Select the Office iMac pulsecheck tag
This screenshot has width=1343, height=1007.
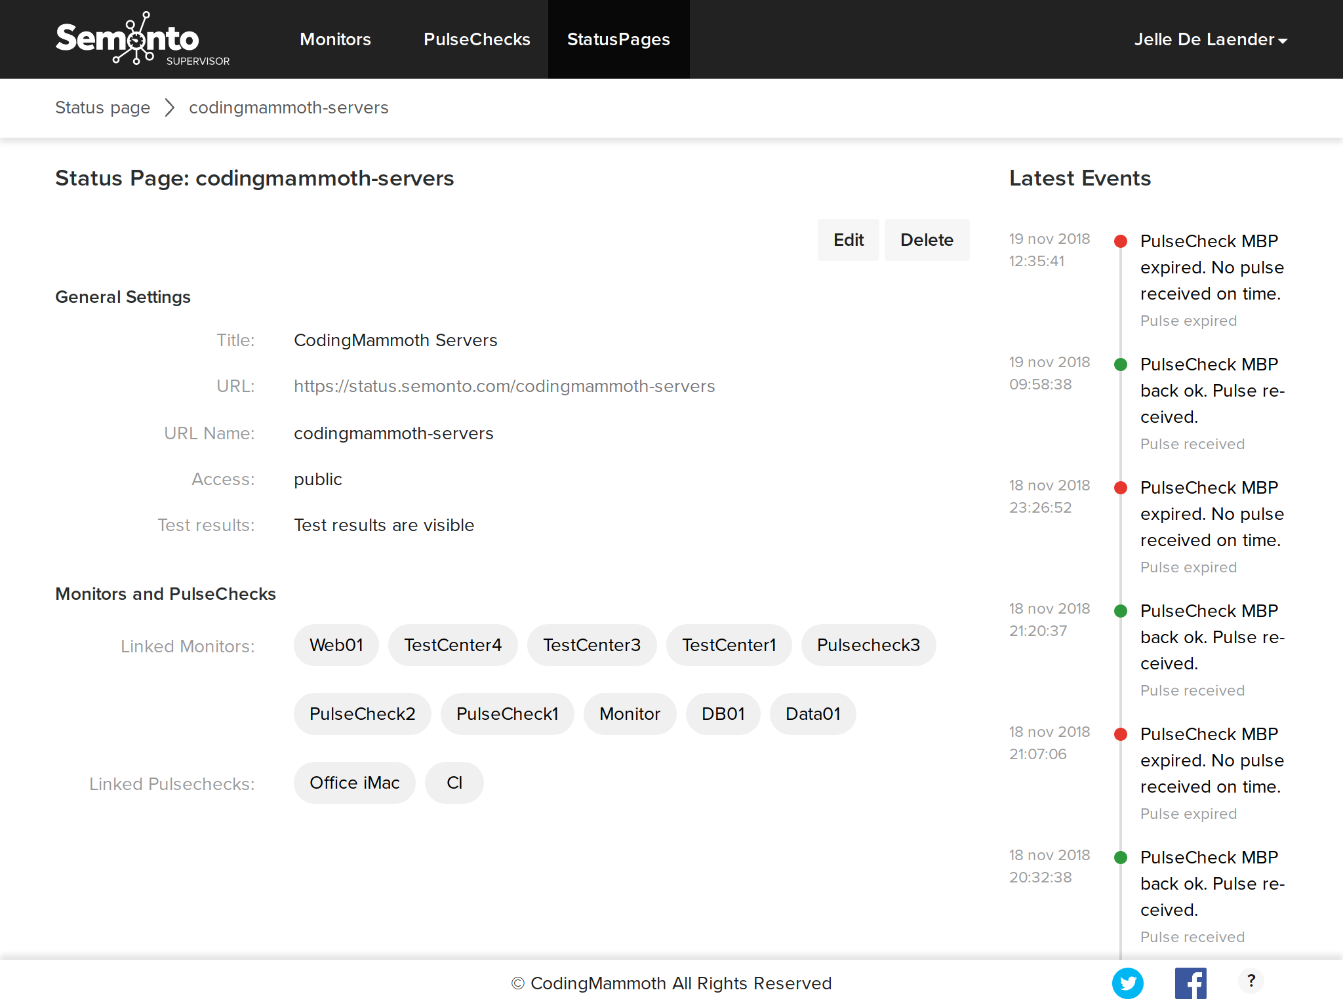pos(355,783)
